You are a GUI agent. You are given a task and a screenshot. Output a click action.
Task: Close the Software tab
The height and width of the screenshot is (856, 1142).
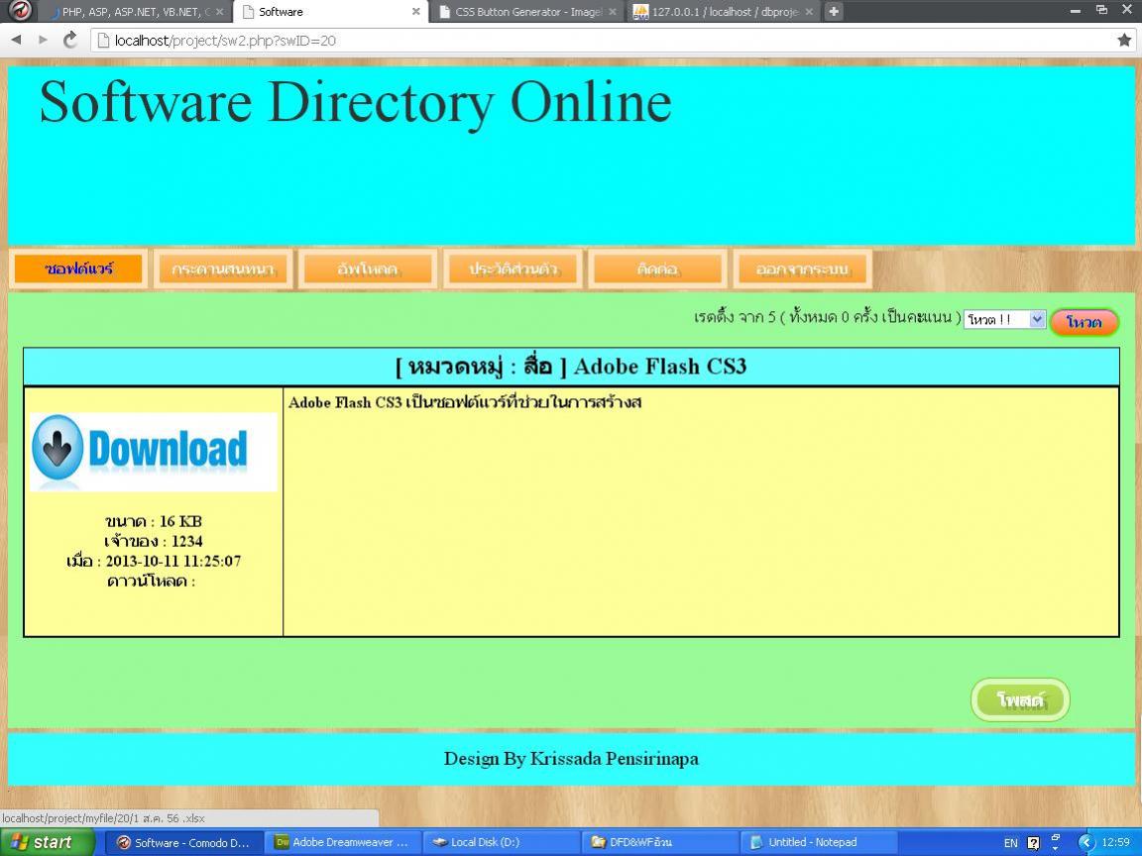[x=416, y=12]
